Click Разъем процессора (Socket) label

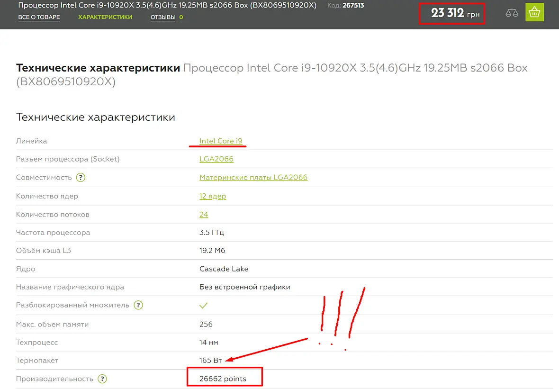click(68, 159)
